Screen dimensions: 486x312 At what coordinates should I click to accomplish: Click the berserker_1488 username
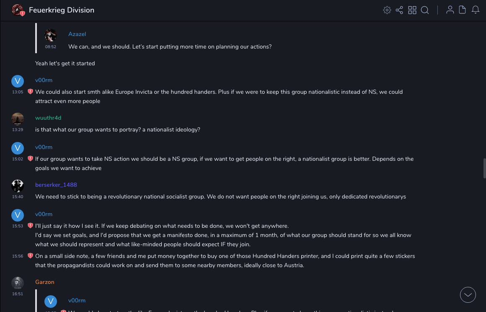pyautogui.click(x=56, y=185)
